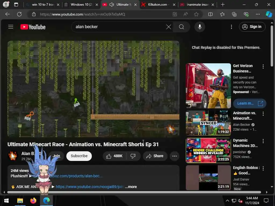Viewport: 275px width, 206px height.
Task: Open Browser essentials heart icon
Action: tap(246, 14)
